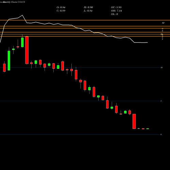This screenshot has height=170, width=170.
Task: Click the 'OC: 5.95' reading
Action: 116,7
